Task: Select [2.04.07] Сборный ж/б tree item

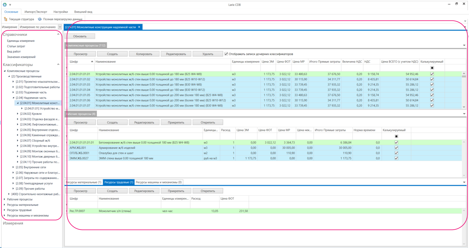Action: [x=35, y=141]
